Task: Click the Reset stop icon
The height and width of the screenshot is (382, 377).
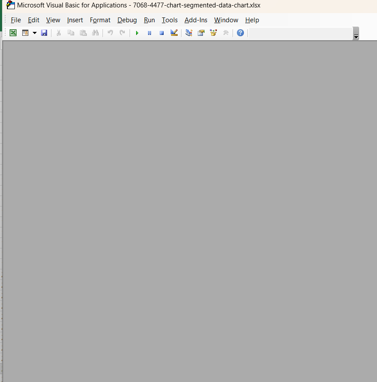Action: tap(162, 33)
